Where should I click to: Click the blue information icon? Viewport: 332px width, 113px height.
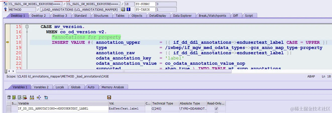(x=129, y=9)
